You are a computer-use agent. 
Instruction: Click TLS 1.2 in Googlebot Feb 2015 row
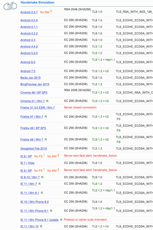point(97,149)
